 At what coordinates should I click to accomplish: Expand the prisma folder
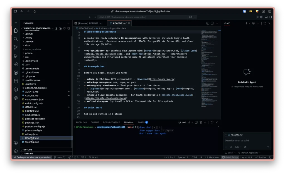pos(29,53)
